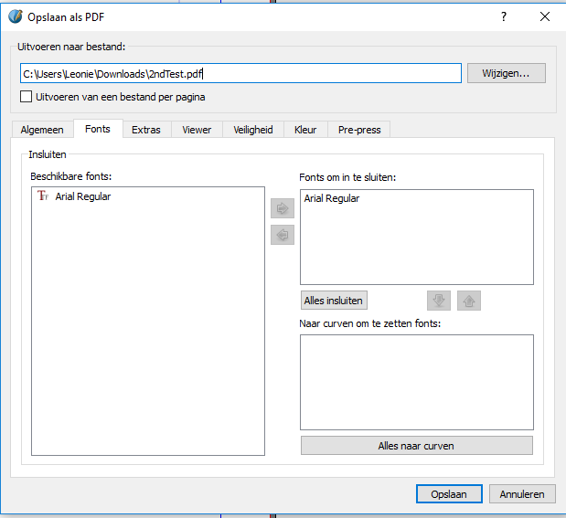
Task: Select Arial Regular in 'Fonts om in te sluiten'
Action: (332, 198)
